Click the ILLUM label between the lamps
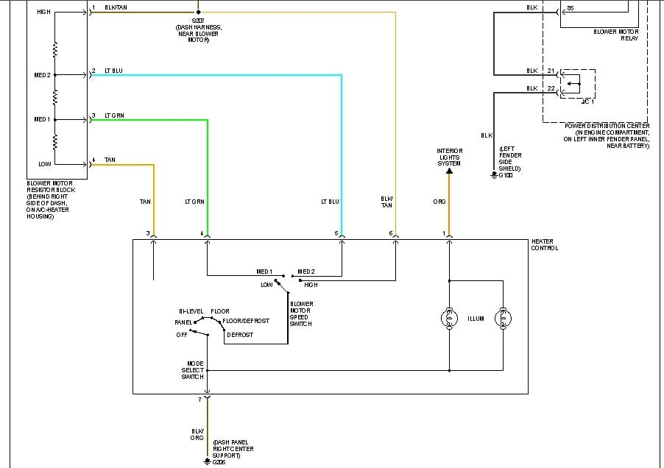The width and height of the screenshot is (664, 468). click(476, 319)
